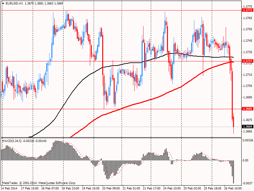Click the 1.3675 price scale value
This screenshot has height=191, width=254.
click(x=248, y=120)
